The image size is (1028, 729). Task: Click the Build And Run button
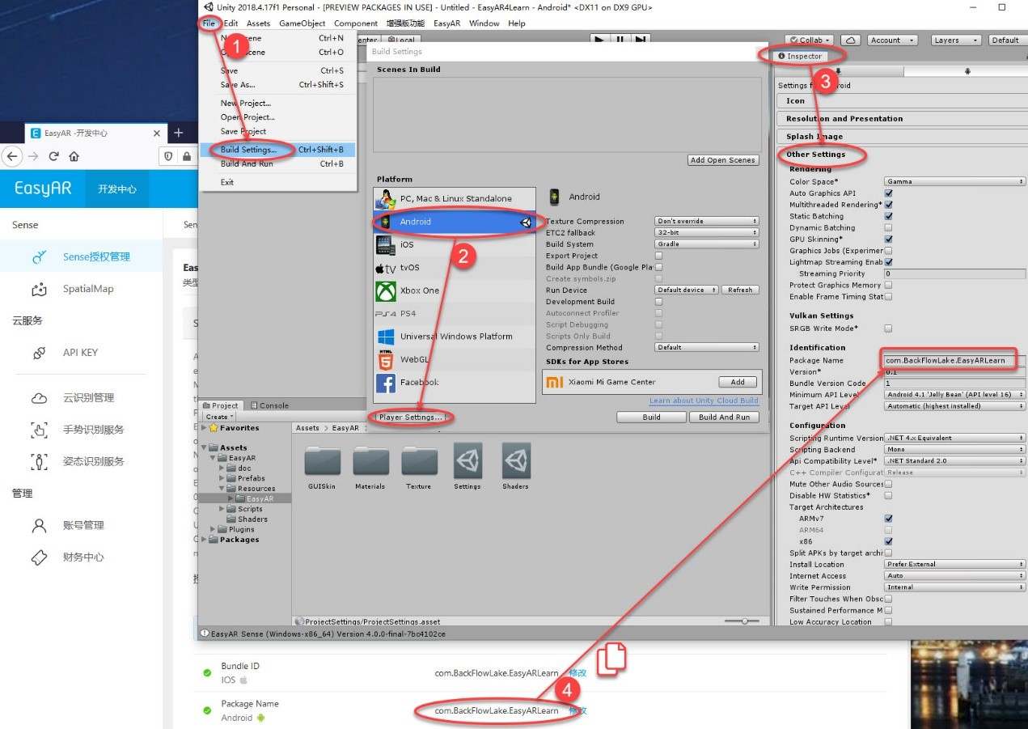(724, 417)
